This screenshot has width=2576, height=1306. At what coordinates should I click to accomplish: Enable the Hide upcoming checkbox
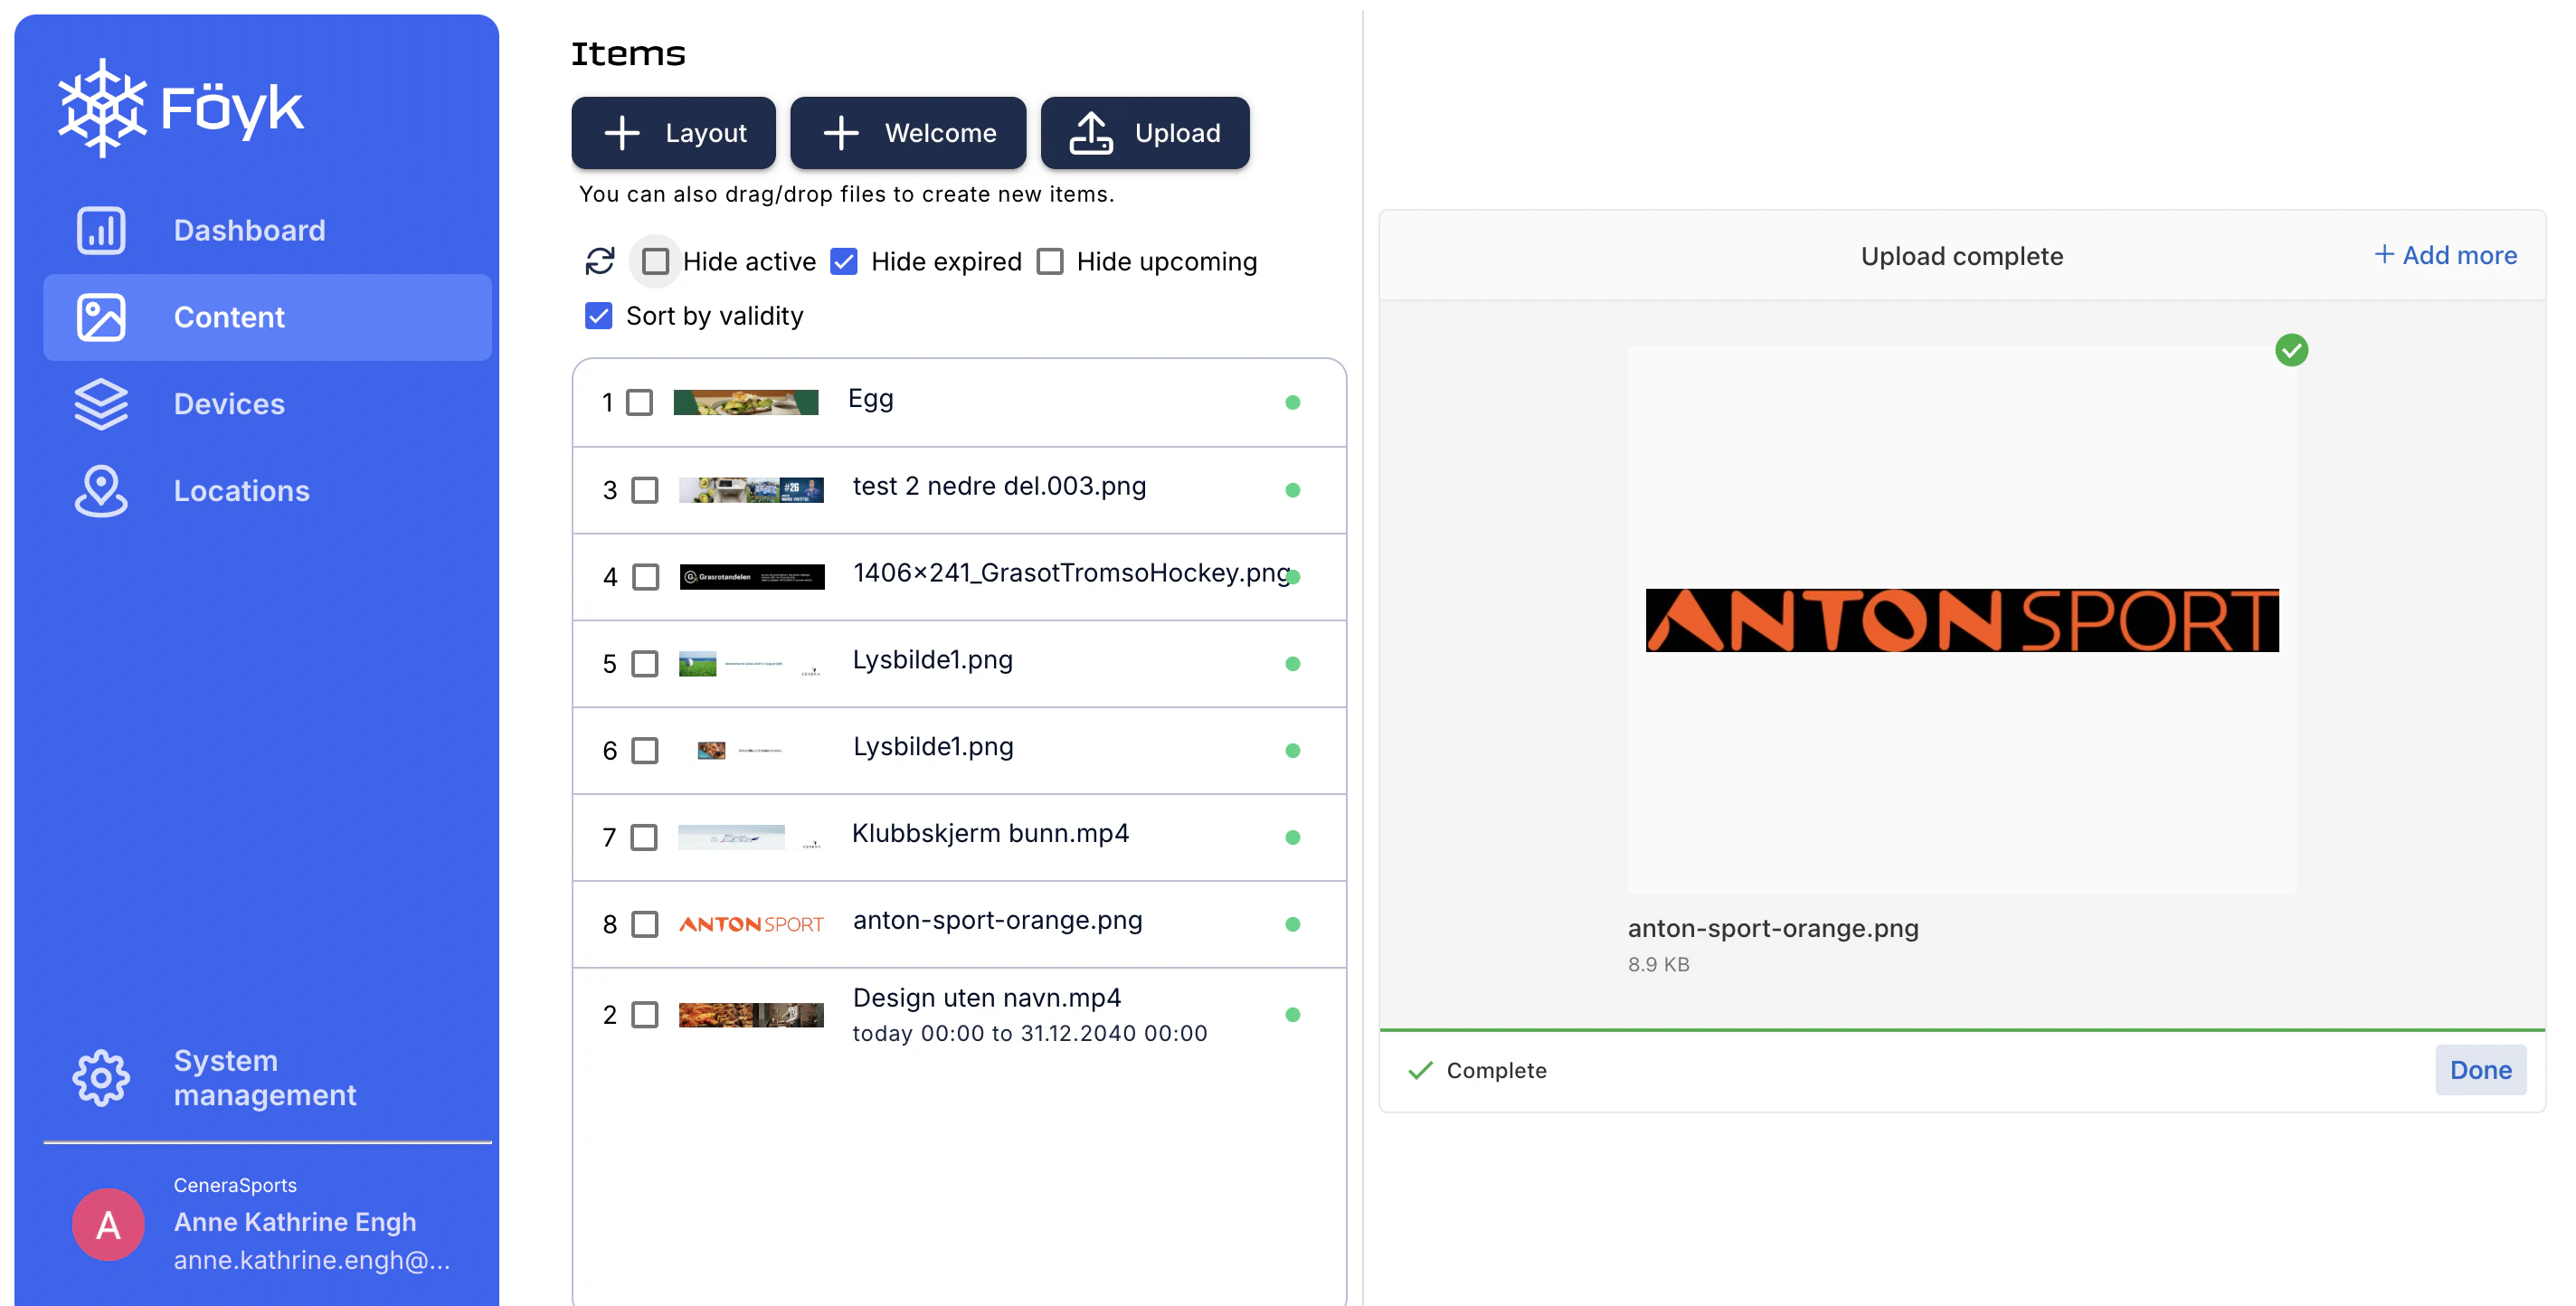coord(1050,261)
